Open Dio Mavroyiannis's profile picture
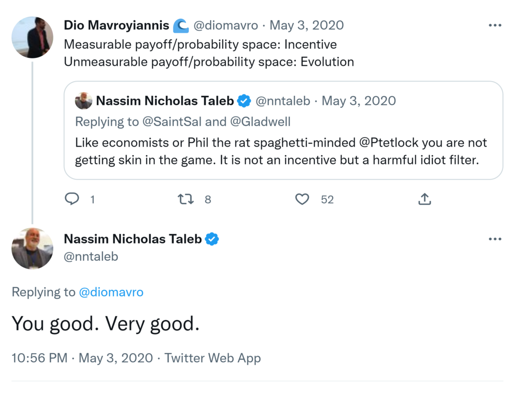 coord(33,37)
